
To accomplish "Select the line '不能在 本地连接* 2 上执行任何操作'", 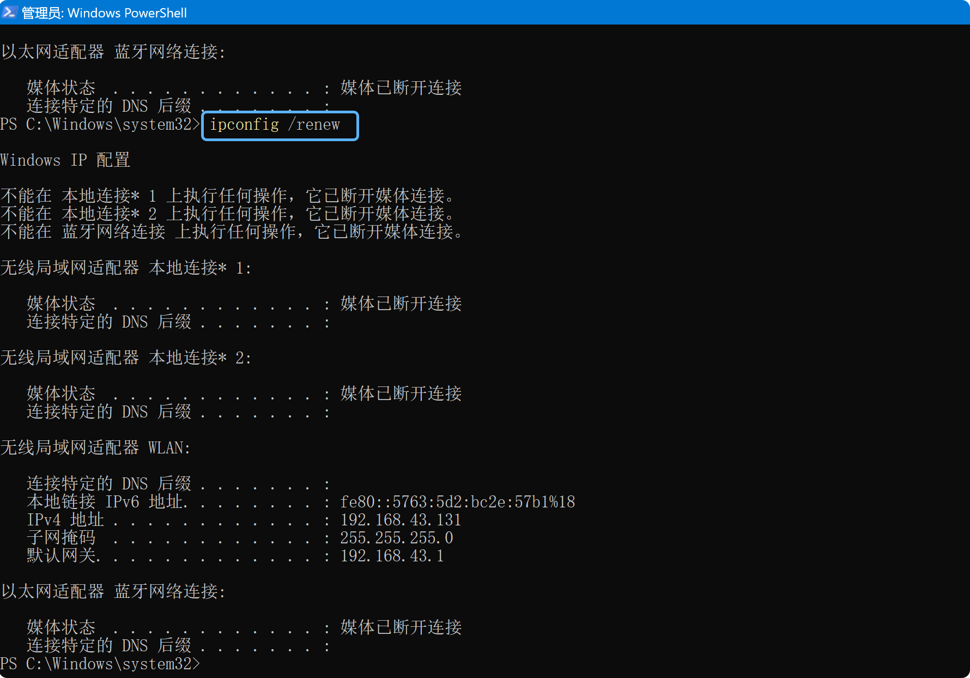I will (229, 214).
